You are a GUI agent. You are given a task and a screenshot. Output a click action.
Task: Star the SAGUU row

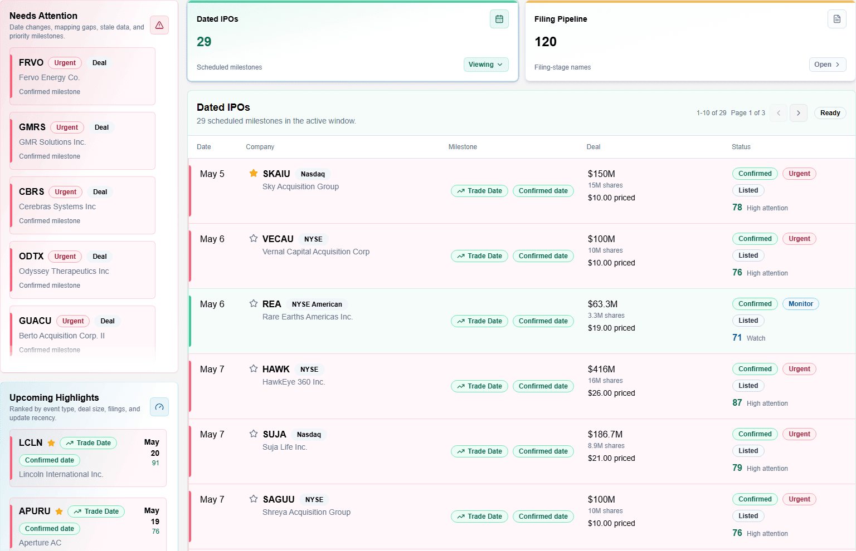tap(254, 499)
